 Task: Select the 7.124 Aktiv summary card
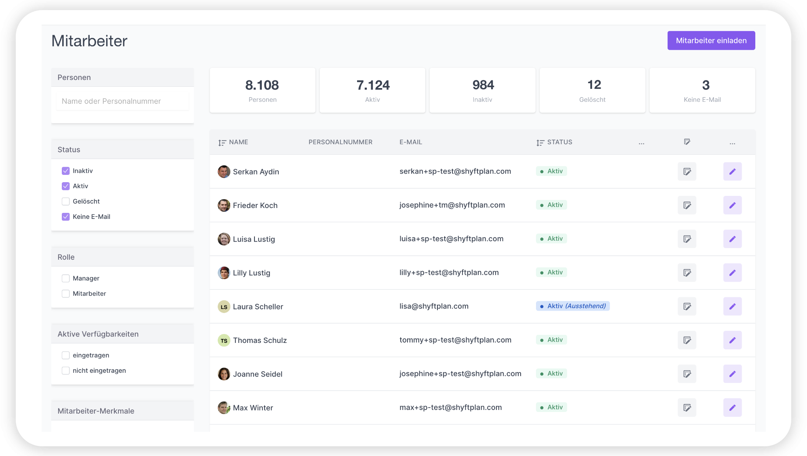(372, 90)
